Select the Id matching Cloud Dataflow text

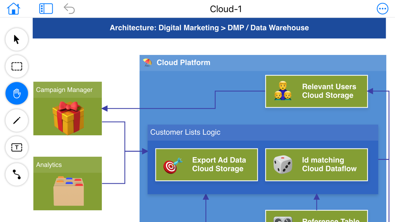[x=329, y=164]
